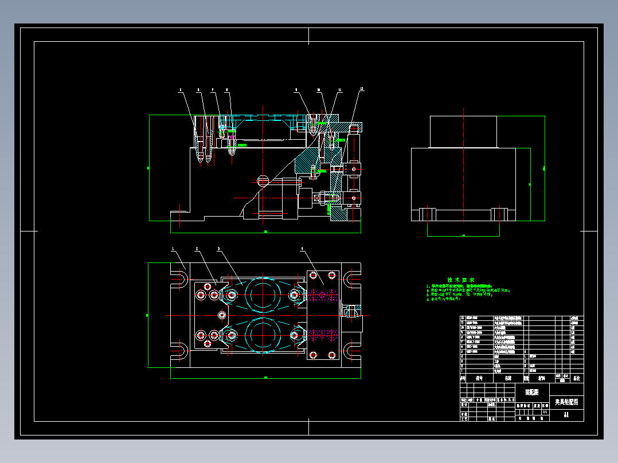Click the green 技术要求 heading

point(461,280)
